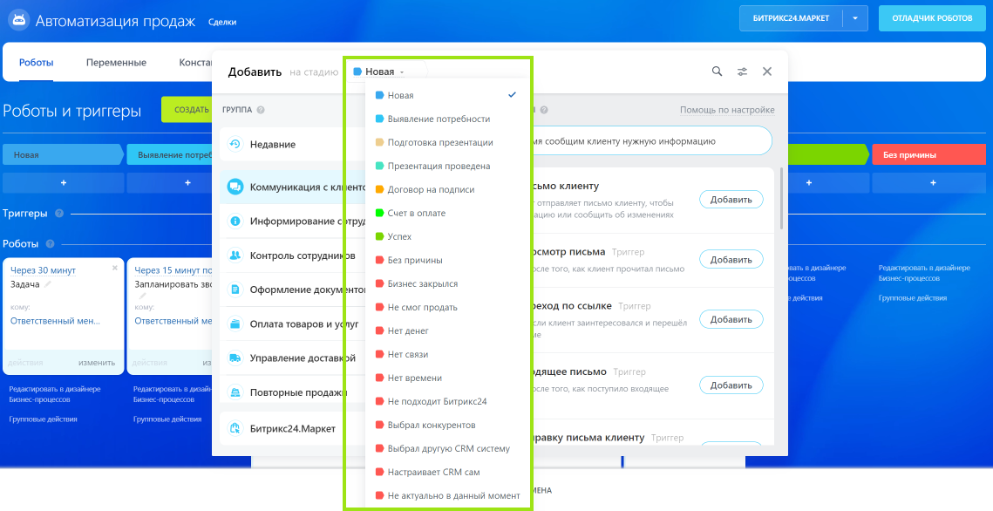This screenshot has width=993, height=511.
Task: Select the Новая stage header in pipeline
Action: click(x=62, y=154)
